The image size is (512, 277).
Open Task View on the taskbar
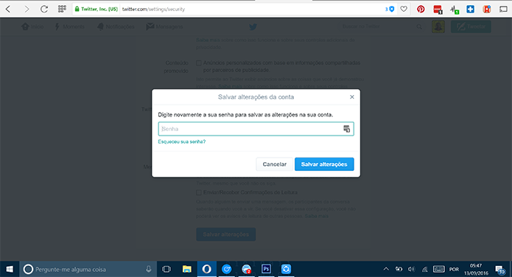[x=166, y=269]
